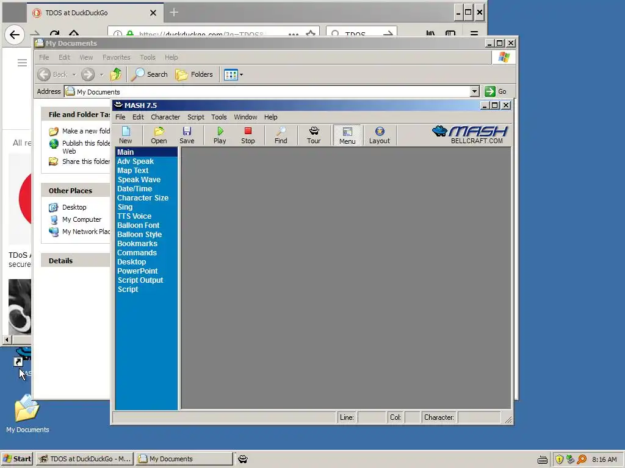This screenshot has height=468, width=625.
Task: Click the Address field showing My Documents
Action: coord(267,91)
